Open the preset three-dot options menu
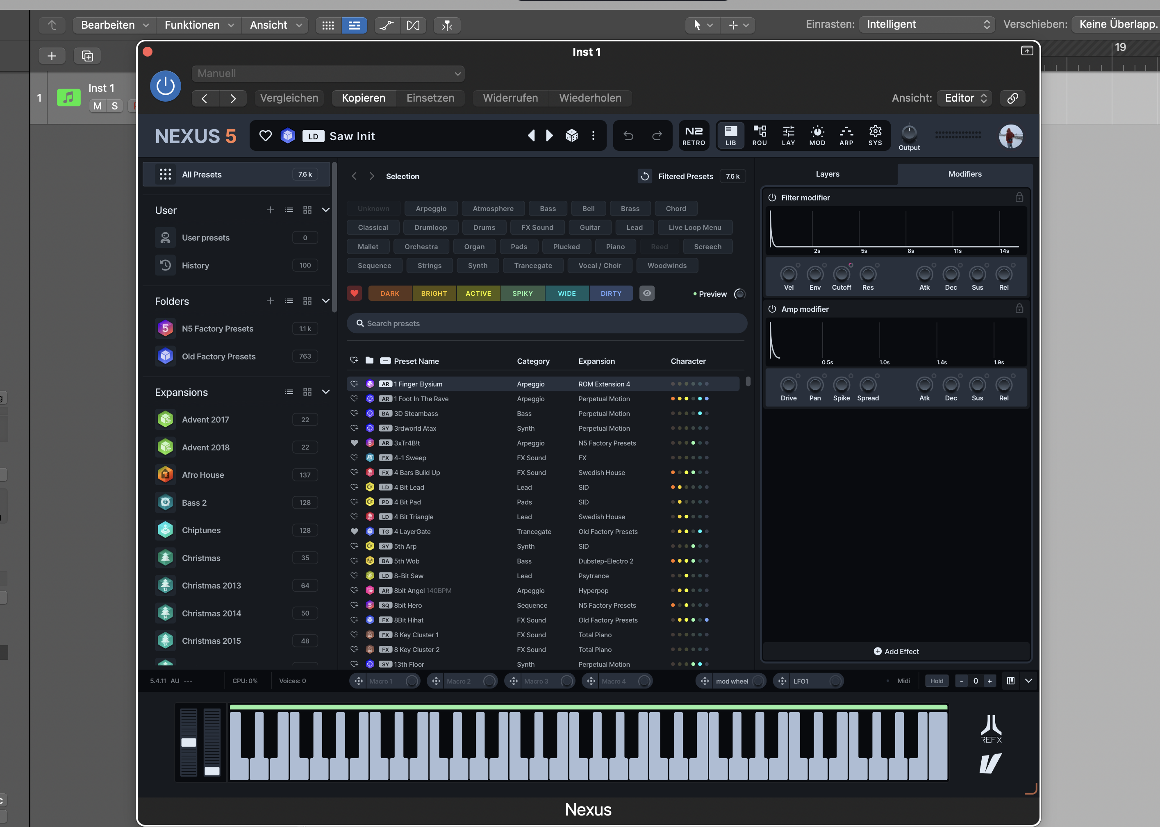This screenshot has width=1160, height=827. pyautogui.click(x=593, y=136)
